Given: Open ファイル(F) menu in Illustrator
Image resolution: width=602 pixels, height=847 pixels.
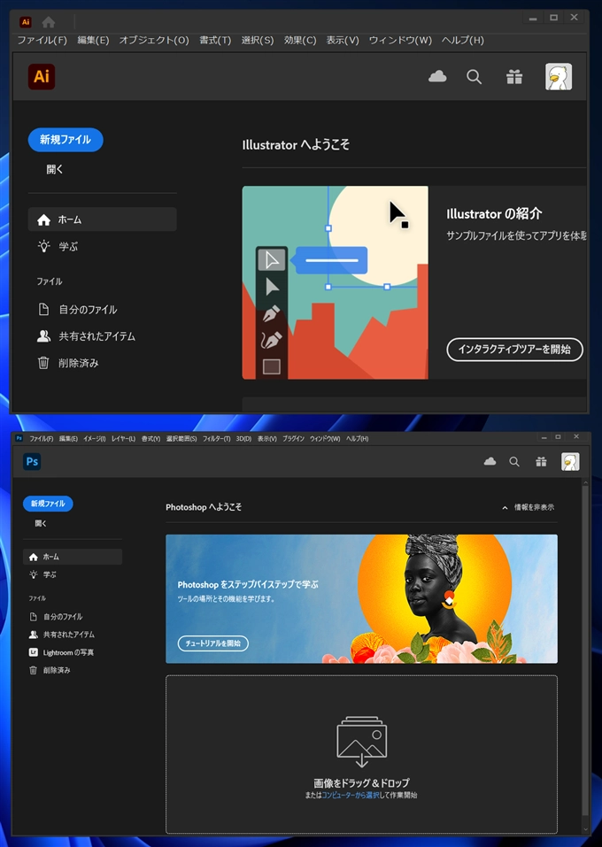Looking at the screenshot, I should tap(42, 40).
